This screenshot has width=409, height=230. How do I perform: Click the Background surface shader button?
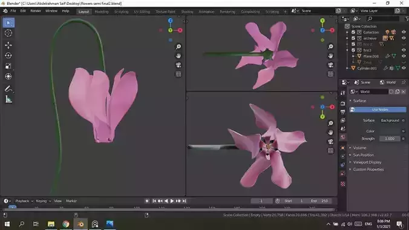click(x=390, y=120)
